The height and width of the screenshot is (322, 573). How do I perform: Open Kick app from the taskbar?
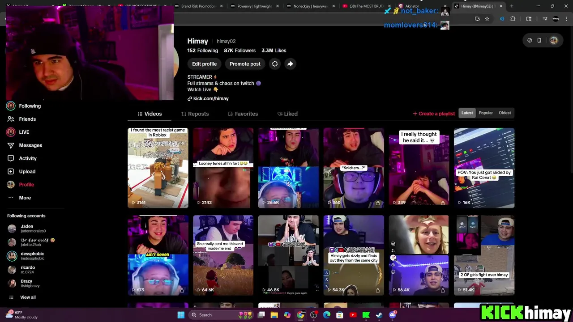coord(366,315)
